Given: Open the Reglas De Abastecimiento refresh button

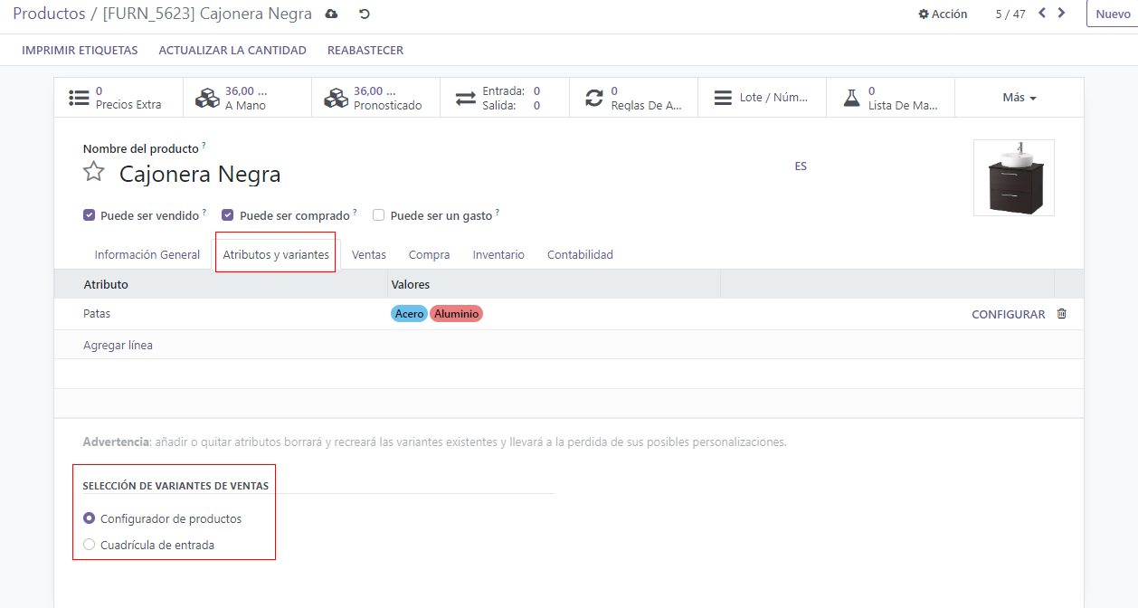Looking at the screenshot, I should (633, 98).
